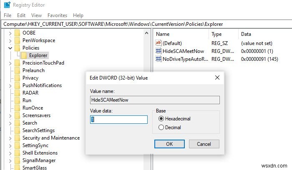Click the (Default) string value icon

(x=158, y=43)
